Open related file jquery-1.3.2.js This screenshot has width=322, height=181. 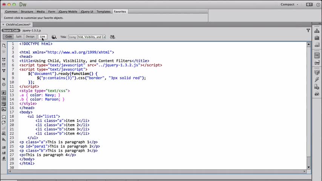coord(32,31)
